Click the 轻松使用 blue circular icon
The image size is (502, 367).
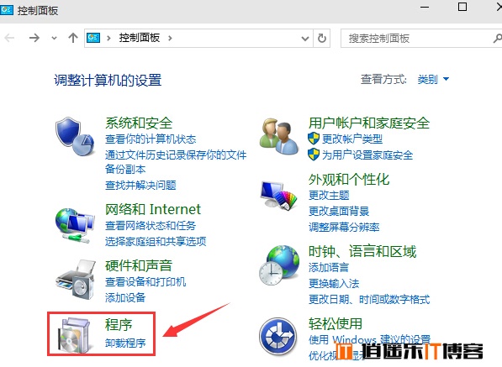coord(277,336)
